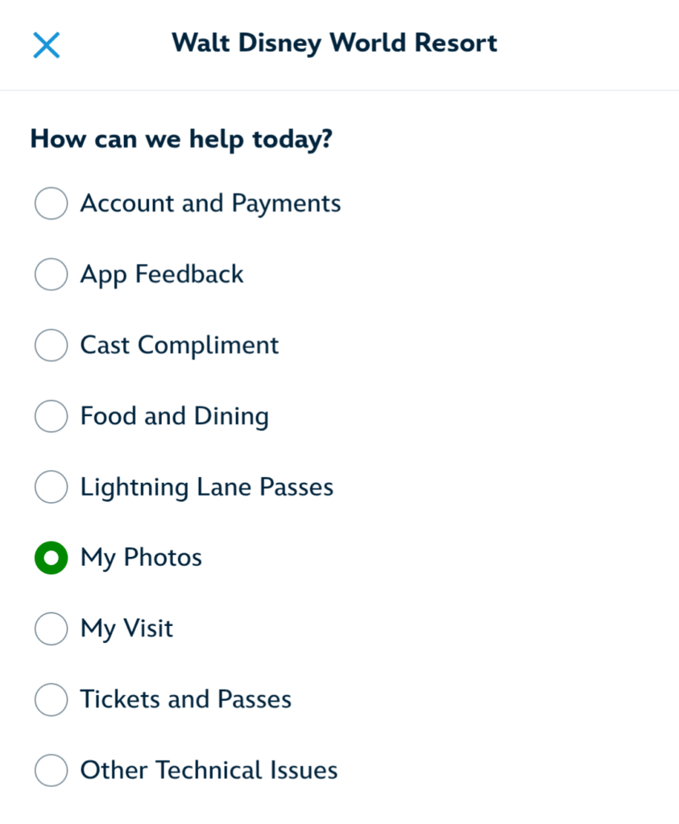Screen dimensions: 679x824
Task: Select the Account and Payments radio button
Action: click(51, 204)
